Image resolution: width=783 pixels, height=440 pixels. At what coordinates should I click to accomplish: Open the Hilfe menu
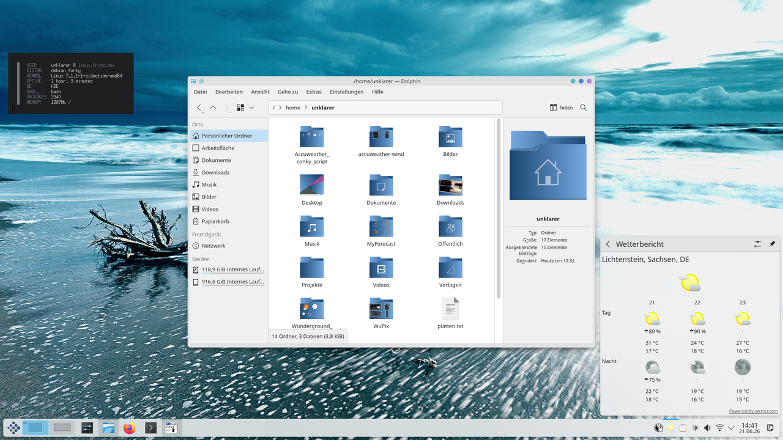[x=377, y=92]
